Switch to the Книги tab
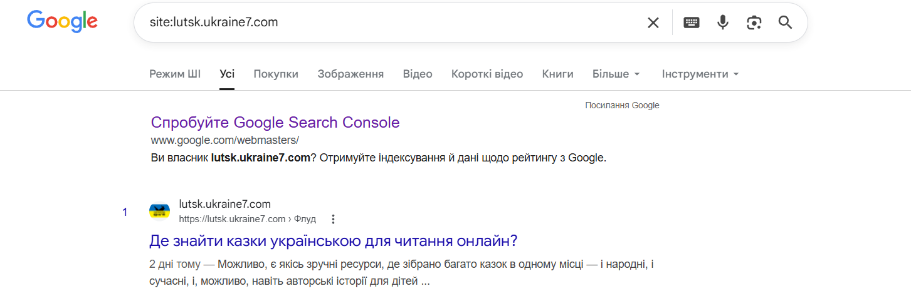This screenshot has height=301, width=911. click(x=557, y=74)
